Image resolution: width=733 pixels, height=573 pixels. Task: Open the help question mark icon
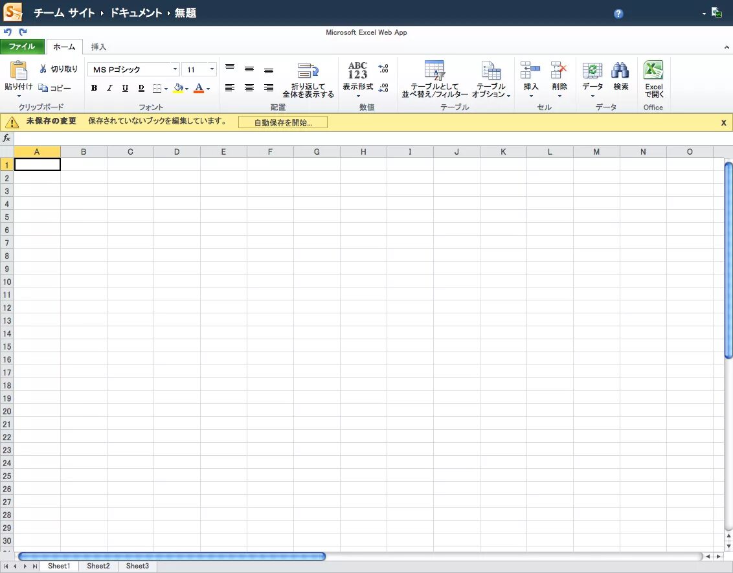click(618, 14)
